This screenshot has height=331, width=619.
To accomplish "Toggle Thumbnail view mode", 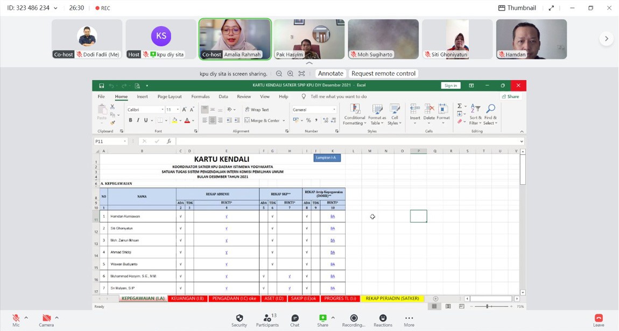I will 517,8.
